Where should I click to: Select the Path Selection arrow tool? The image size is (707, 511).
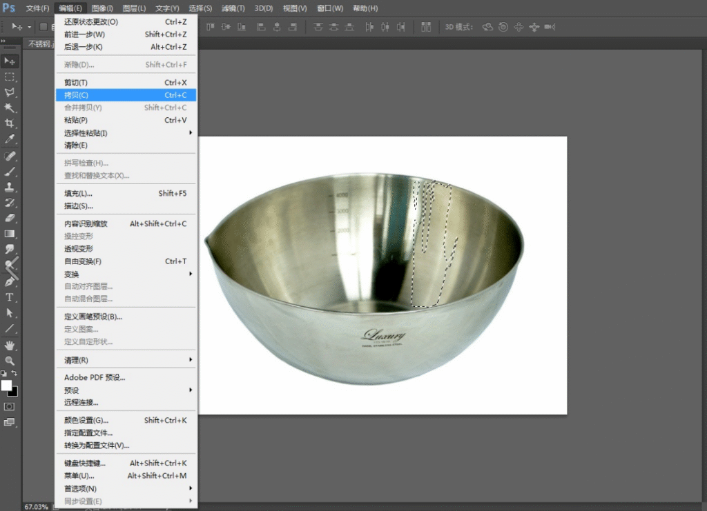click(x=10, y=313)
